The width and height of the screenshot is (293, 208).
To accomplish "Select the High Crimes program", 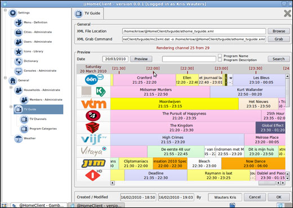I will pyautogui.click(x=177, y=139).
